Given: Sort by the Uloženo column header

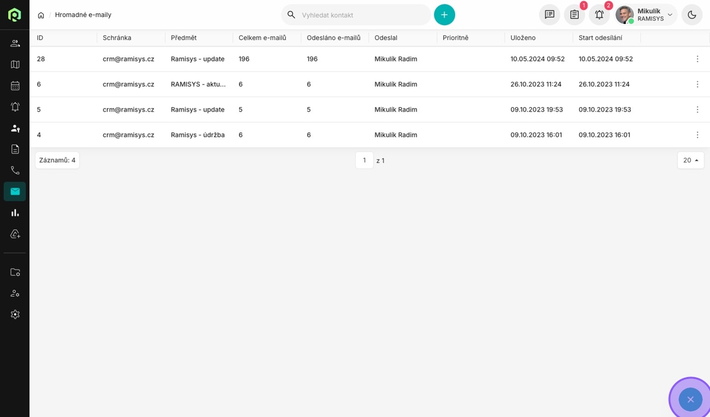Looking at the screenshot, I should tap(523, 37).
